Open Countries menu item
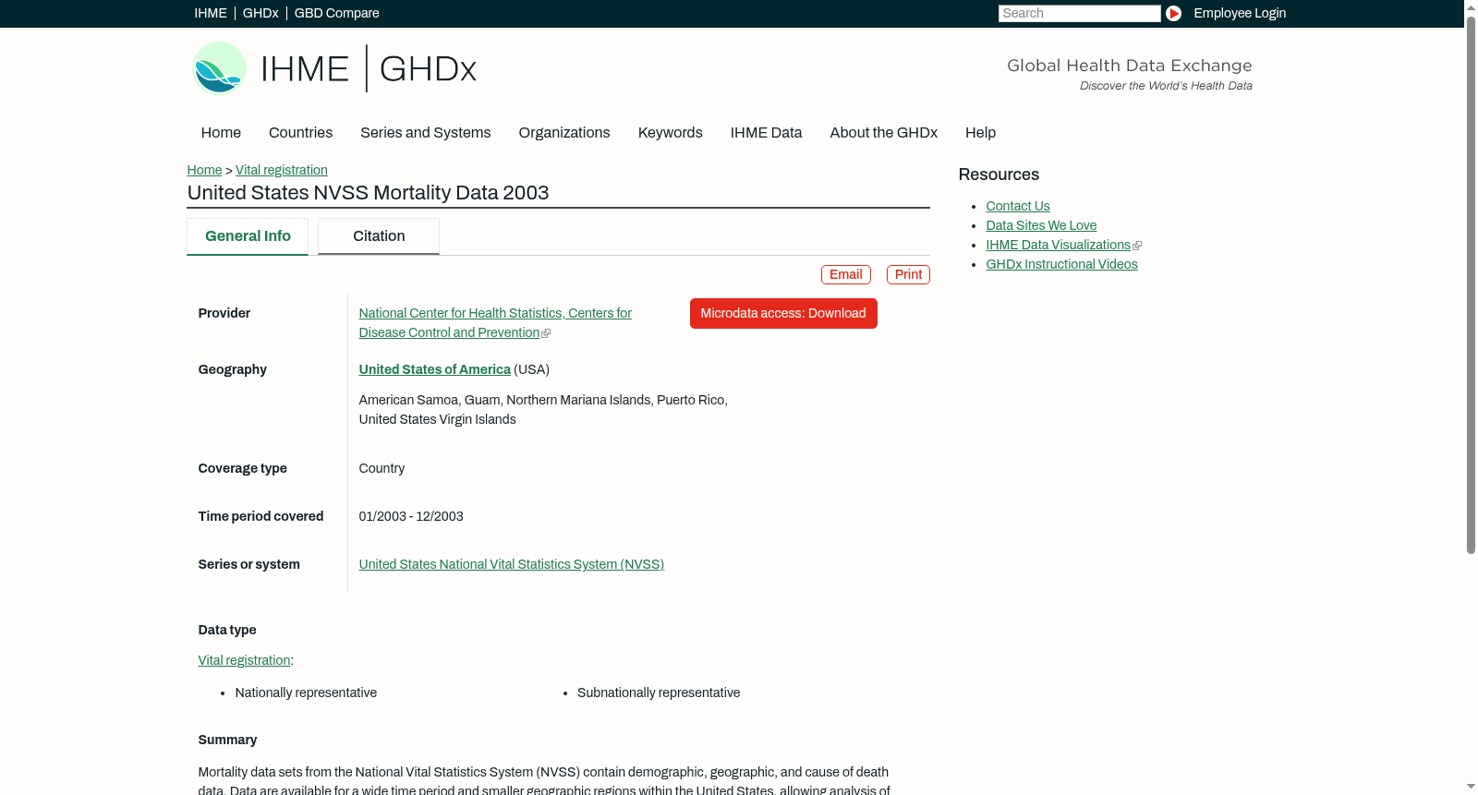The image size is (1478, 795). (301, 133)
